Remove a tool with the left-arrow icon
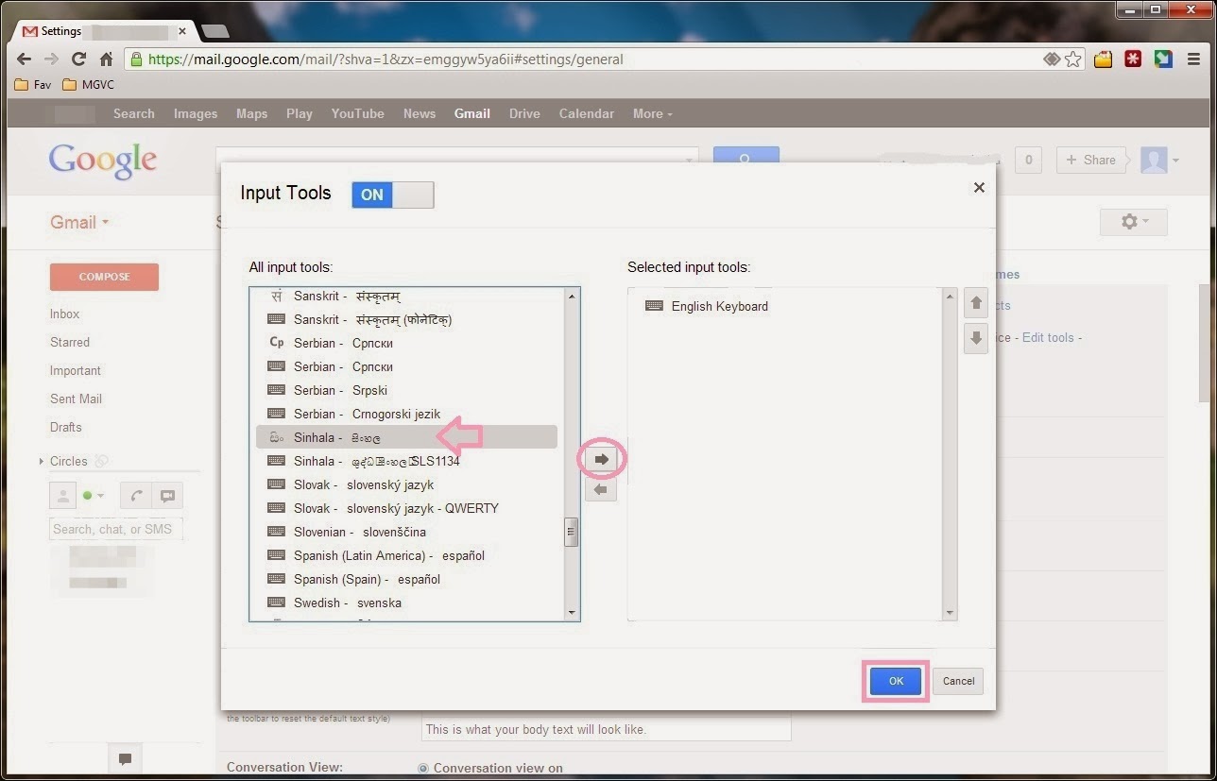 click(x=601, y=489)
